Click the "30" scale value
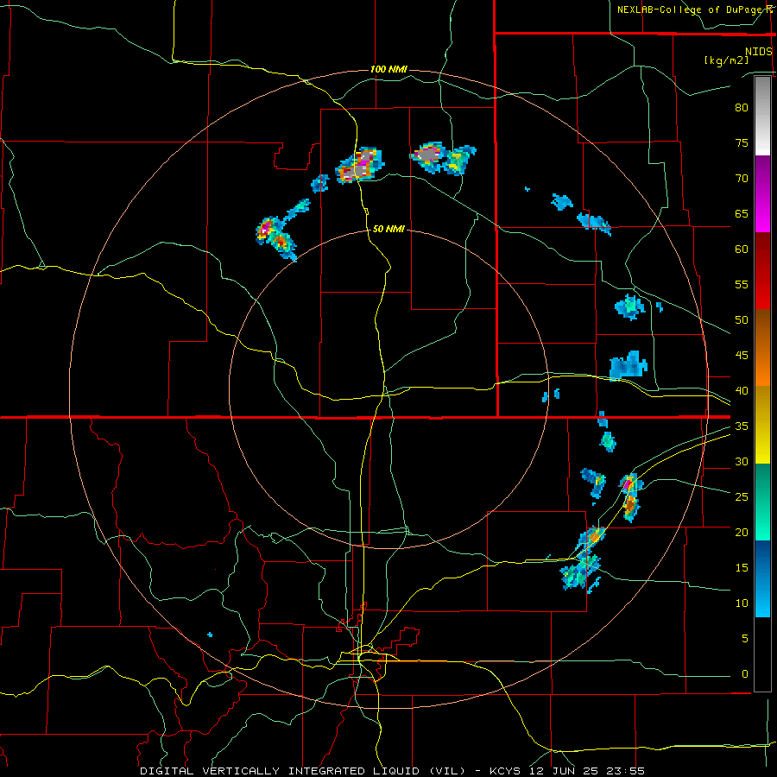 [x=742, y=461]
